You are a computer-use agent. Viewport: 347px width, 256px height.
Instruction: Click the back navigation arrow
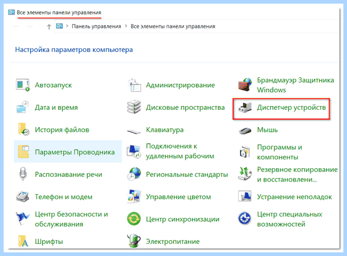point(16,27)
